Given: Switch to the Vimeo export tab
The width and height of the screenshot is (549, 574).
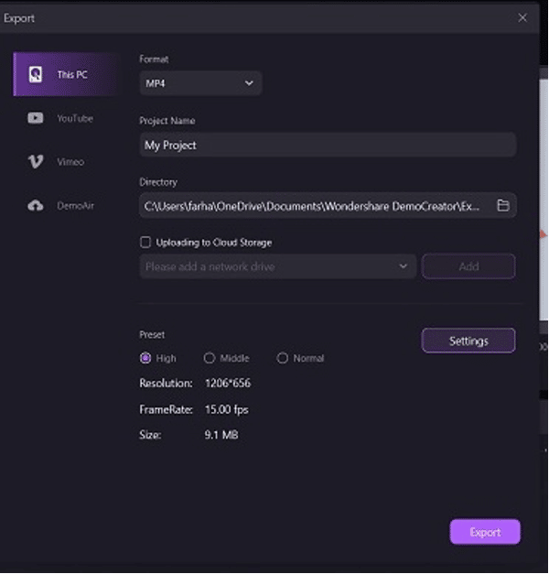Looking at the screenshot, I should point(70,162).
